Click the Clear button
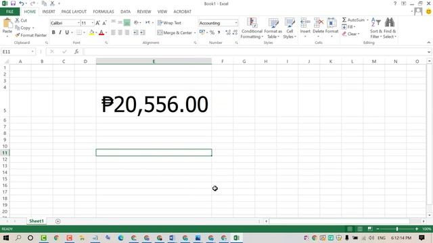 click(x=350, y=34)
